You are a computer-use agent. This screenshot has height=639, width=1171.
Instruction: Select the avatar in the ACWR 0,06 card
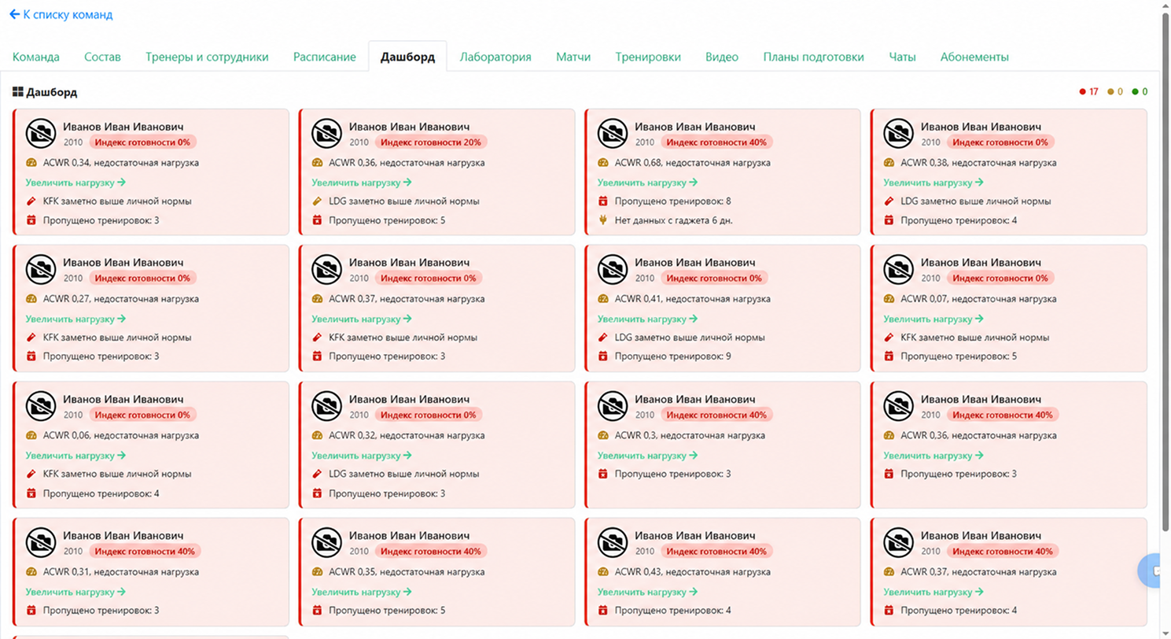(x=40, y=406)
